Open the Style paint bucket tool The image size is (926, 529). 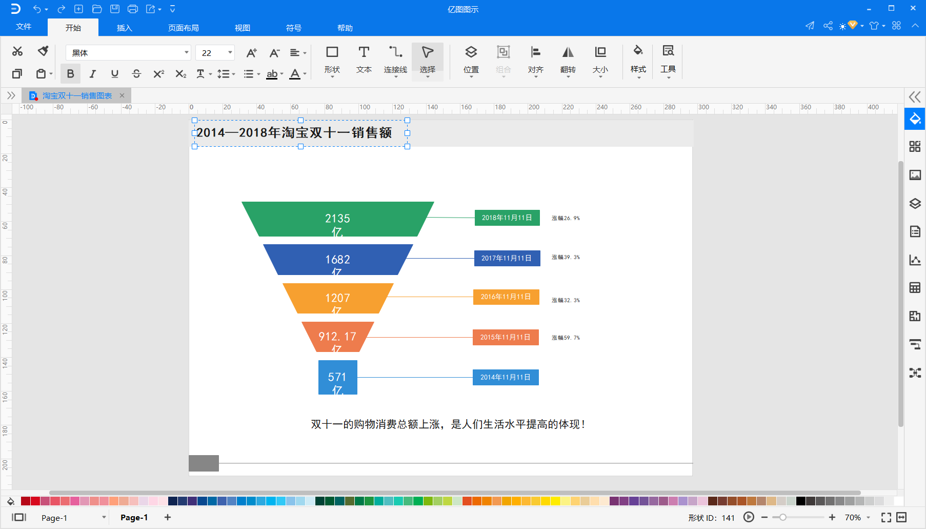638,61
